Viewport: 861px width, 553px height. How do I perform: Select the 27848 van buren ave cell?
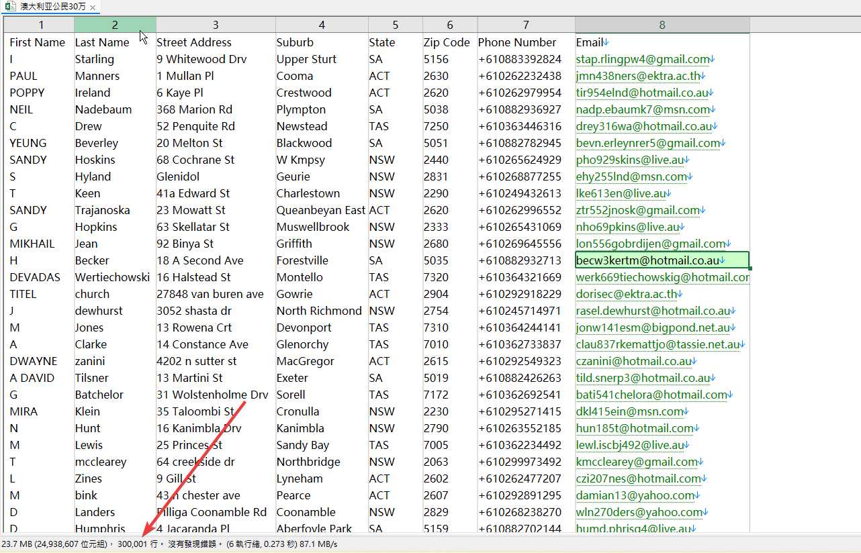[x=216, y=294]
